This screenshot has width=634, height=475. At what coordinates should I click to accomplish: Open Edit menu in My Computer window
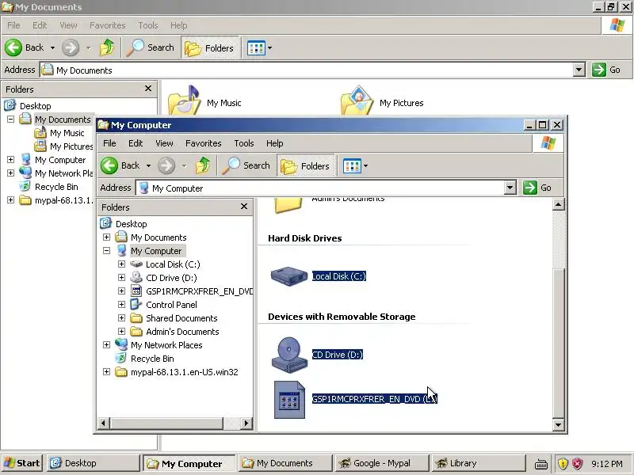[x=136, y=143]
